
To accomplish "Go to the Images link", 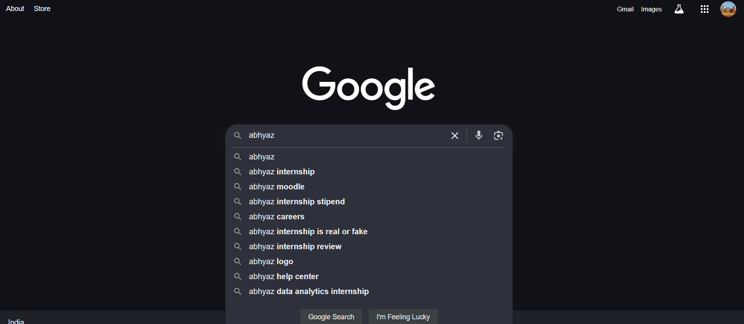I will pyautogui.click(x=652, y=9).
